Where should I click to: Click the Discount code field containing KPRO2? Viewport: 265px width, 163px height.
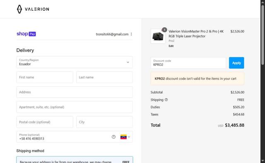point(188,63)
